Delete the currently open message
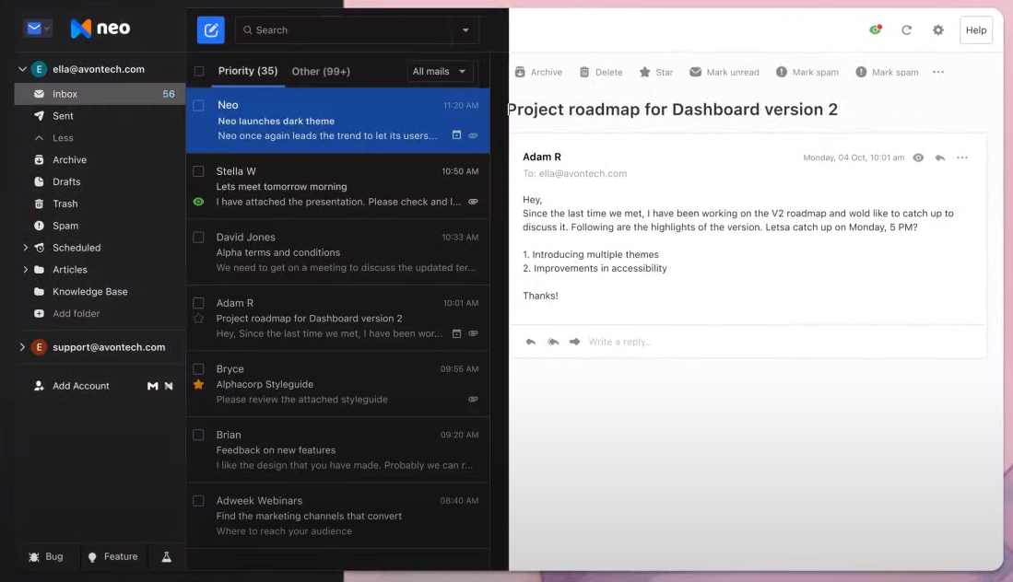Screen dimensions: 1013x582 tap(600, 71)
